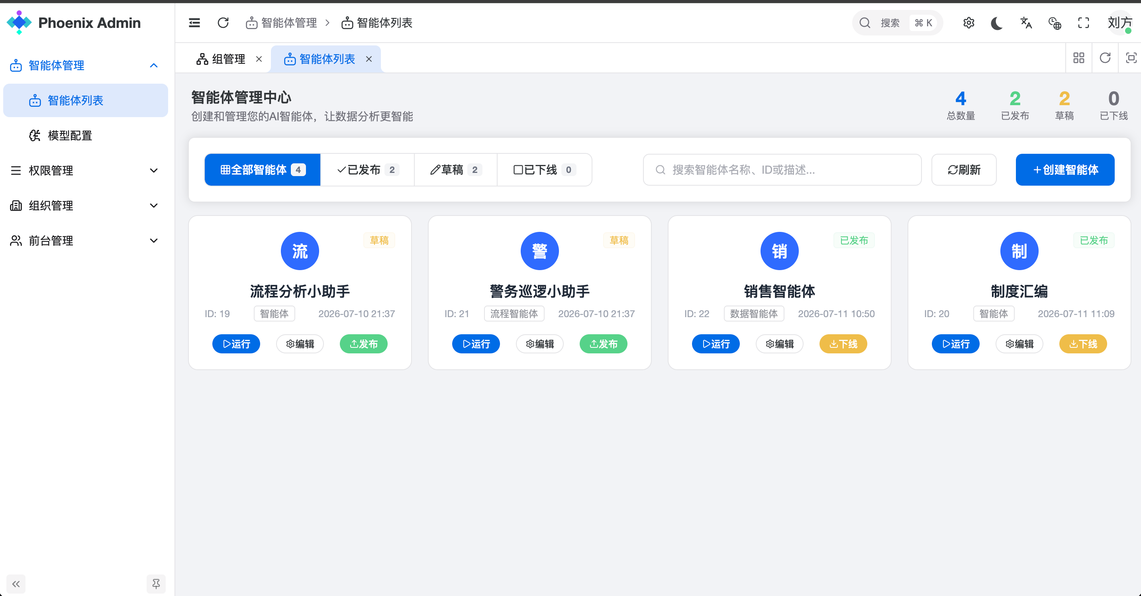This screenshot has height=596, width=1141.
Task: Click 创建智能体 button
Action: (x=1065, y=170)
